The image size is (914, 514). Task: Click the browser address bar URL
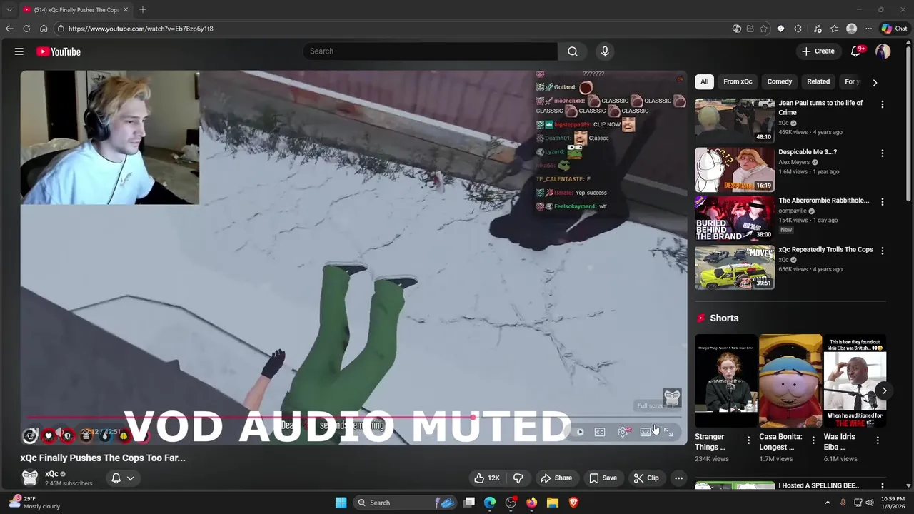[x=141, y=29]
